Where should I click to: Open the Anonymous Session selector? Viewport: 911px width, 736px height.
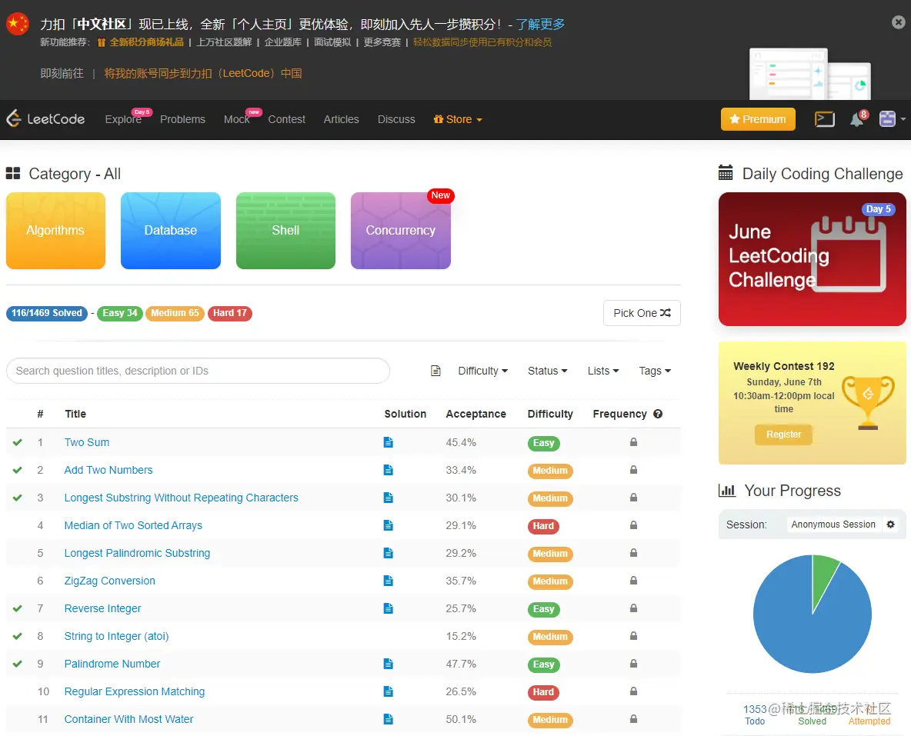pyautogui.click(x=833, y=524)
